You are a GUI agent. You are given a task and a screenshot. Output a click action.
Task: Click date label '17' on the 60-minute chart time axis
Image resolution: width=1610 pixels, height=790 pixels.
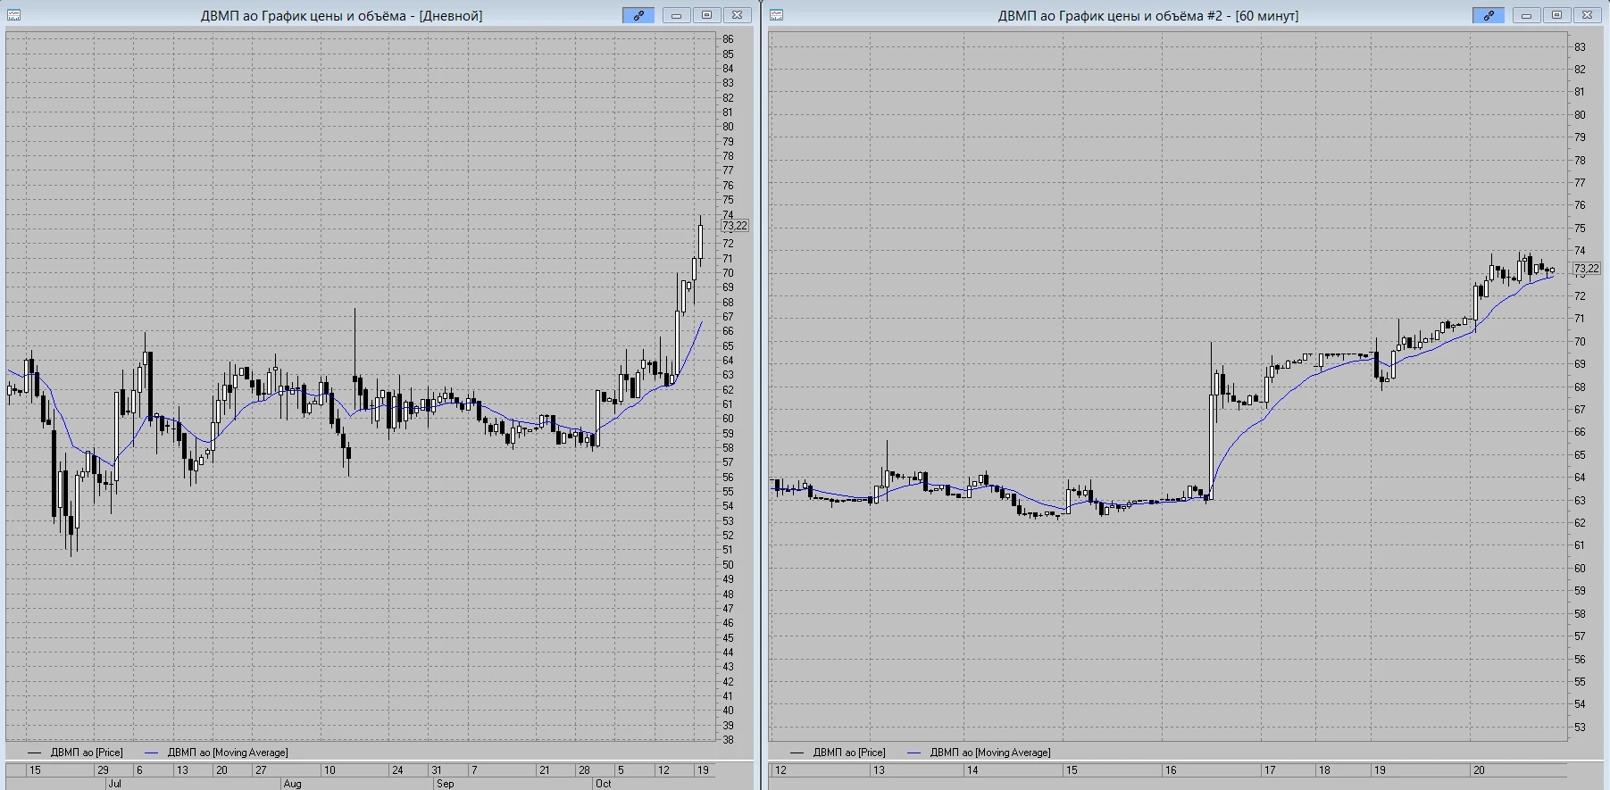(1269, 770)
